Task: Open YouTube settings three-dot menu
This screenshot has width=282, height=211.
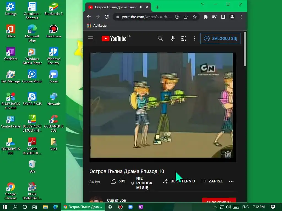Action: click(195, 38)
